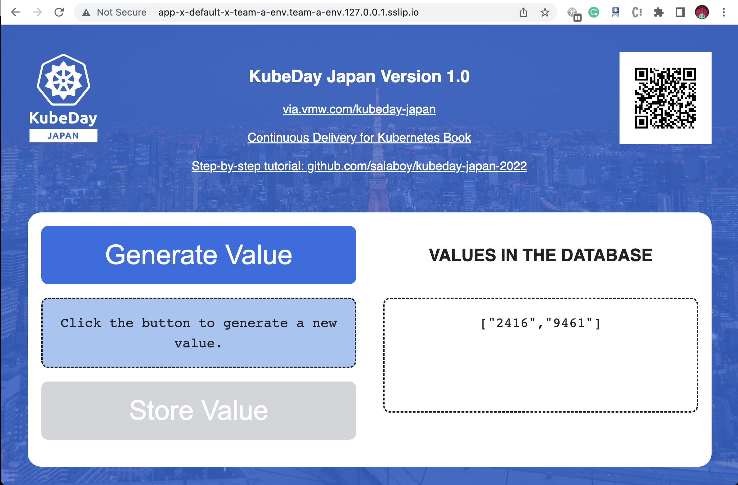Open the Grammarly extension icon
The height and width of the screenshot is (485, 738).
click(594, 13)
